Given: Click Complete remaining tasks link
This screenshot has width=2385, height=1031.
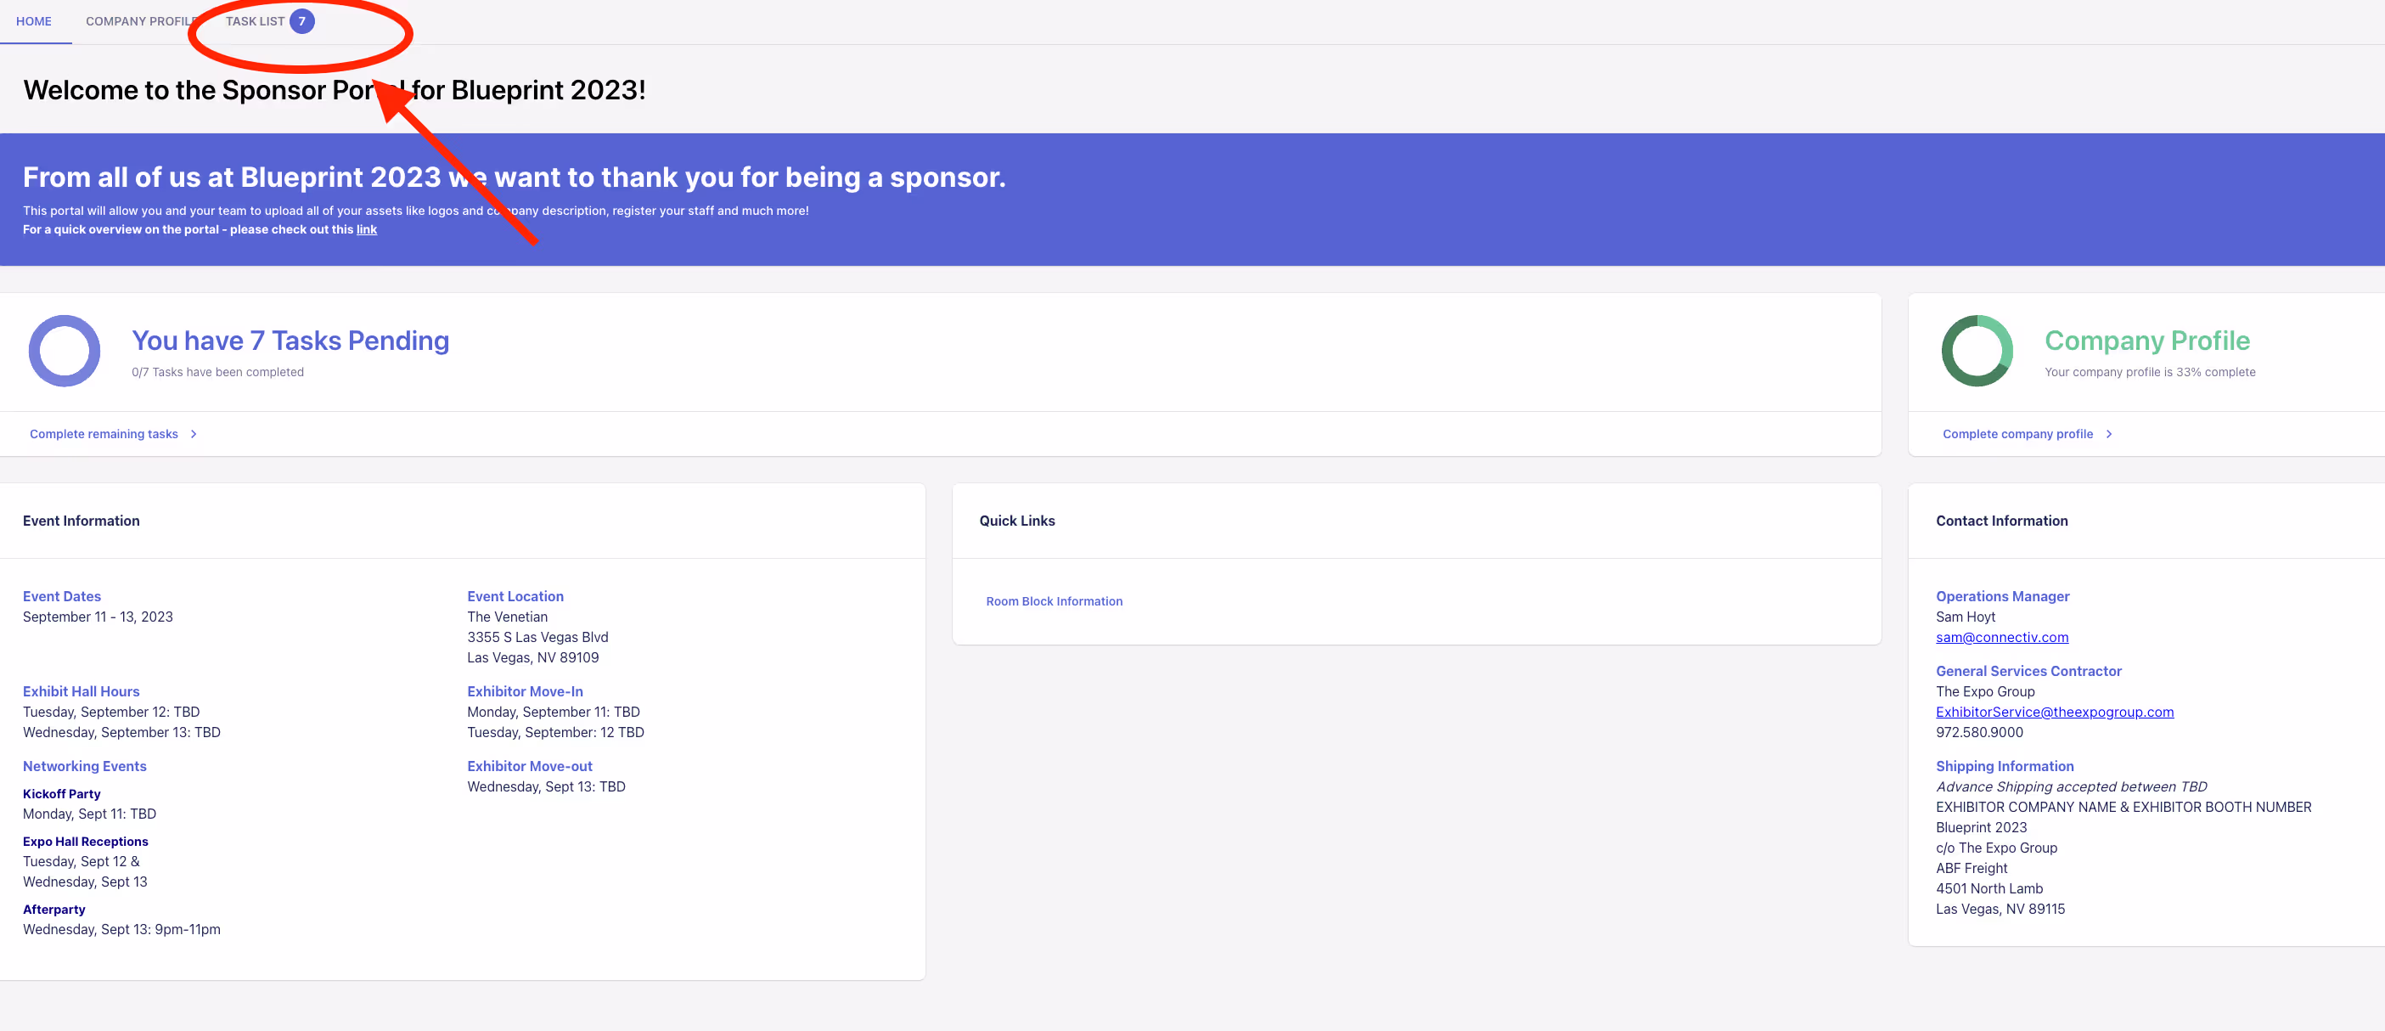Looking at the screenshot, I should point(104,433).
